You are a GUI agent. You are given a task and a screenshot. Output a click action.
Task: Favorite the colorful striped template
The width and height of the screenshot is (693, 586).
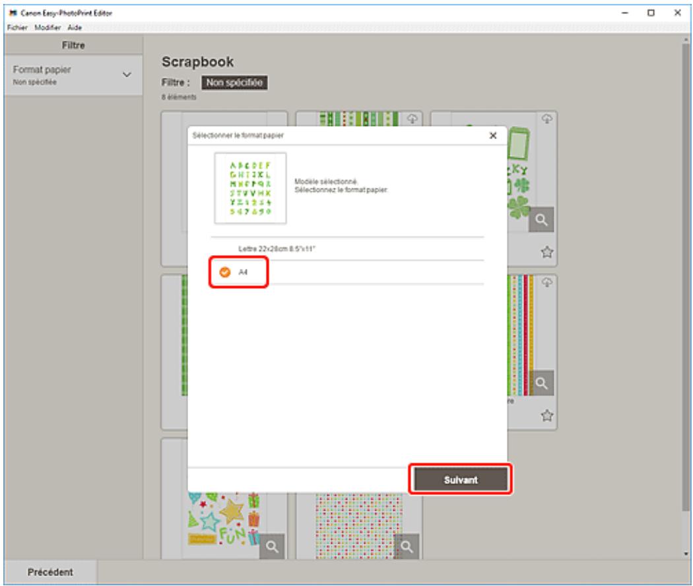(x=546, y=415)
